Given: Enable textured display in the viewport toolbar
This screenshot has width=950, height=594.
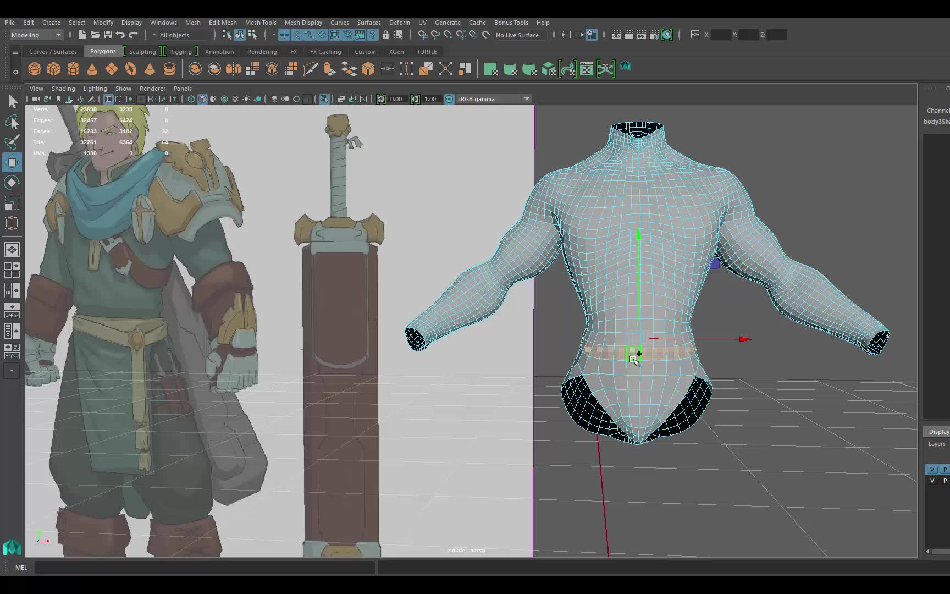Looking at the screenshot, I should [224, 99].
